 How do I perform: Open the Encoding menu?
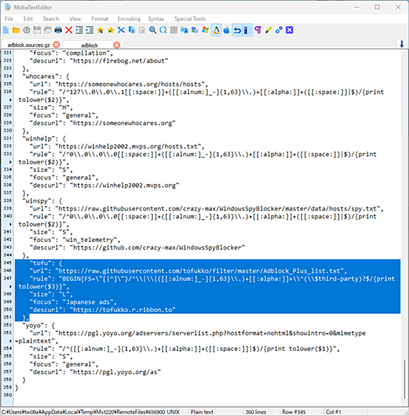pyautogui.click(x=129, y=19)
